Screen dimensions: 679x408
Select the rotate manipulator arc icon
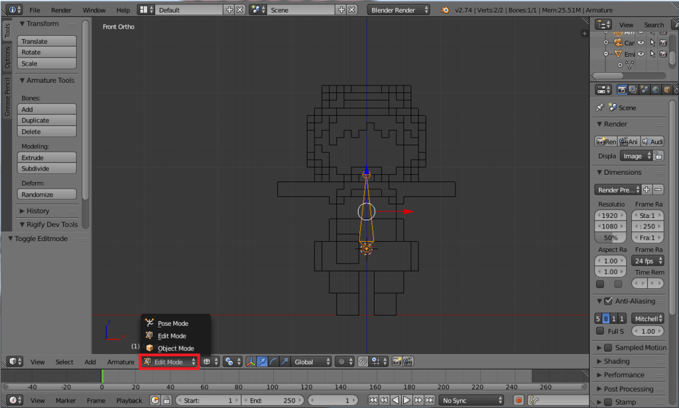[273, 362]
